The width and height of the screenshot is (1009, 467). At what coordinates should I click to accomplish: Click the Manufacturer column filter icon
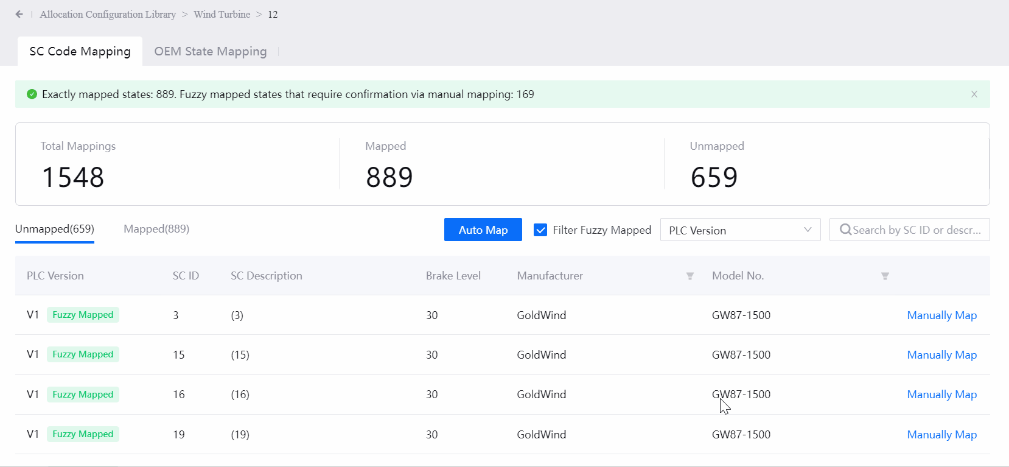click(690, 276)
